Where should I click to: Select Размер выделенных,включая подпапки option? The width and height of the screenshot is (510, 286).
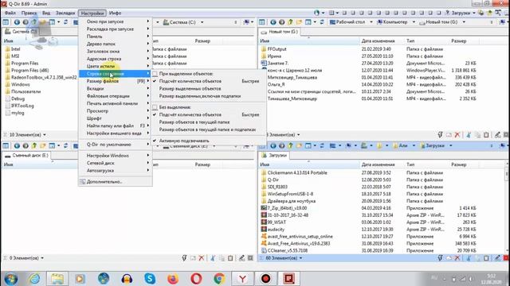208,96
